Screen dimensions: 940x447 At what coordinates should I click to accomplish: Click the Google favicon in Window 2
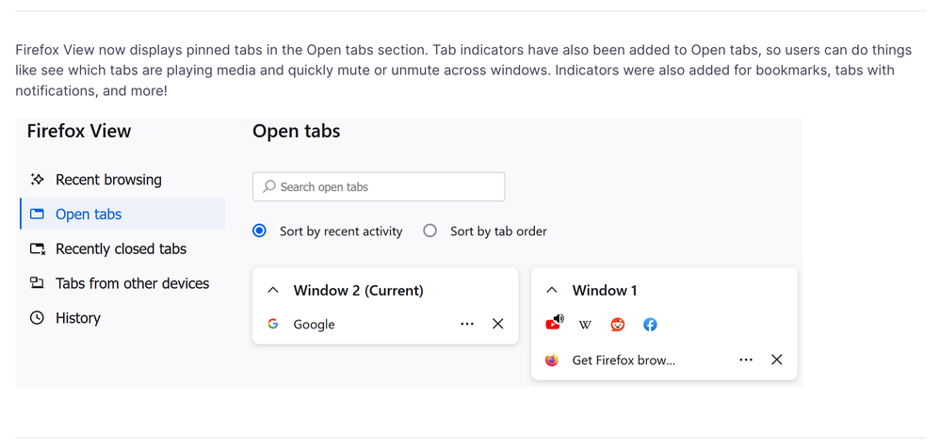tap(273, 324)
